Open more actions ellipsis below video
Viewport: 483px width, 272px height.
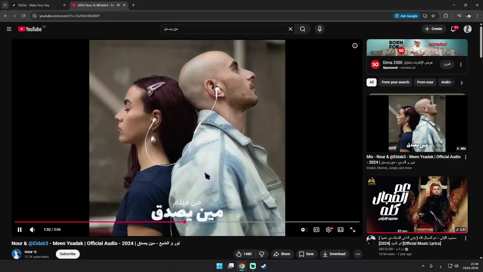(x=358, y=254)
